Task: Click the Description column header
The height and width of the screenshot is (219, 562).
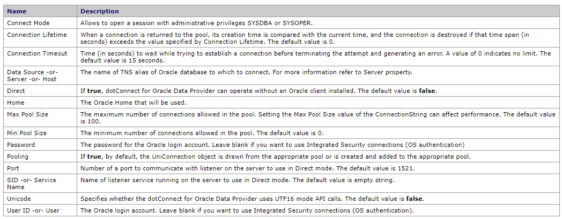Action: tap(99, 11)
